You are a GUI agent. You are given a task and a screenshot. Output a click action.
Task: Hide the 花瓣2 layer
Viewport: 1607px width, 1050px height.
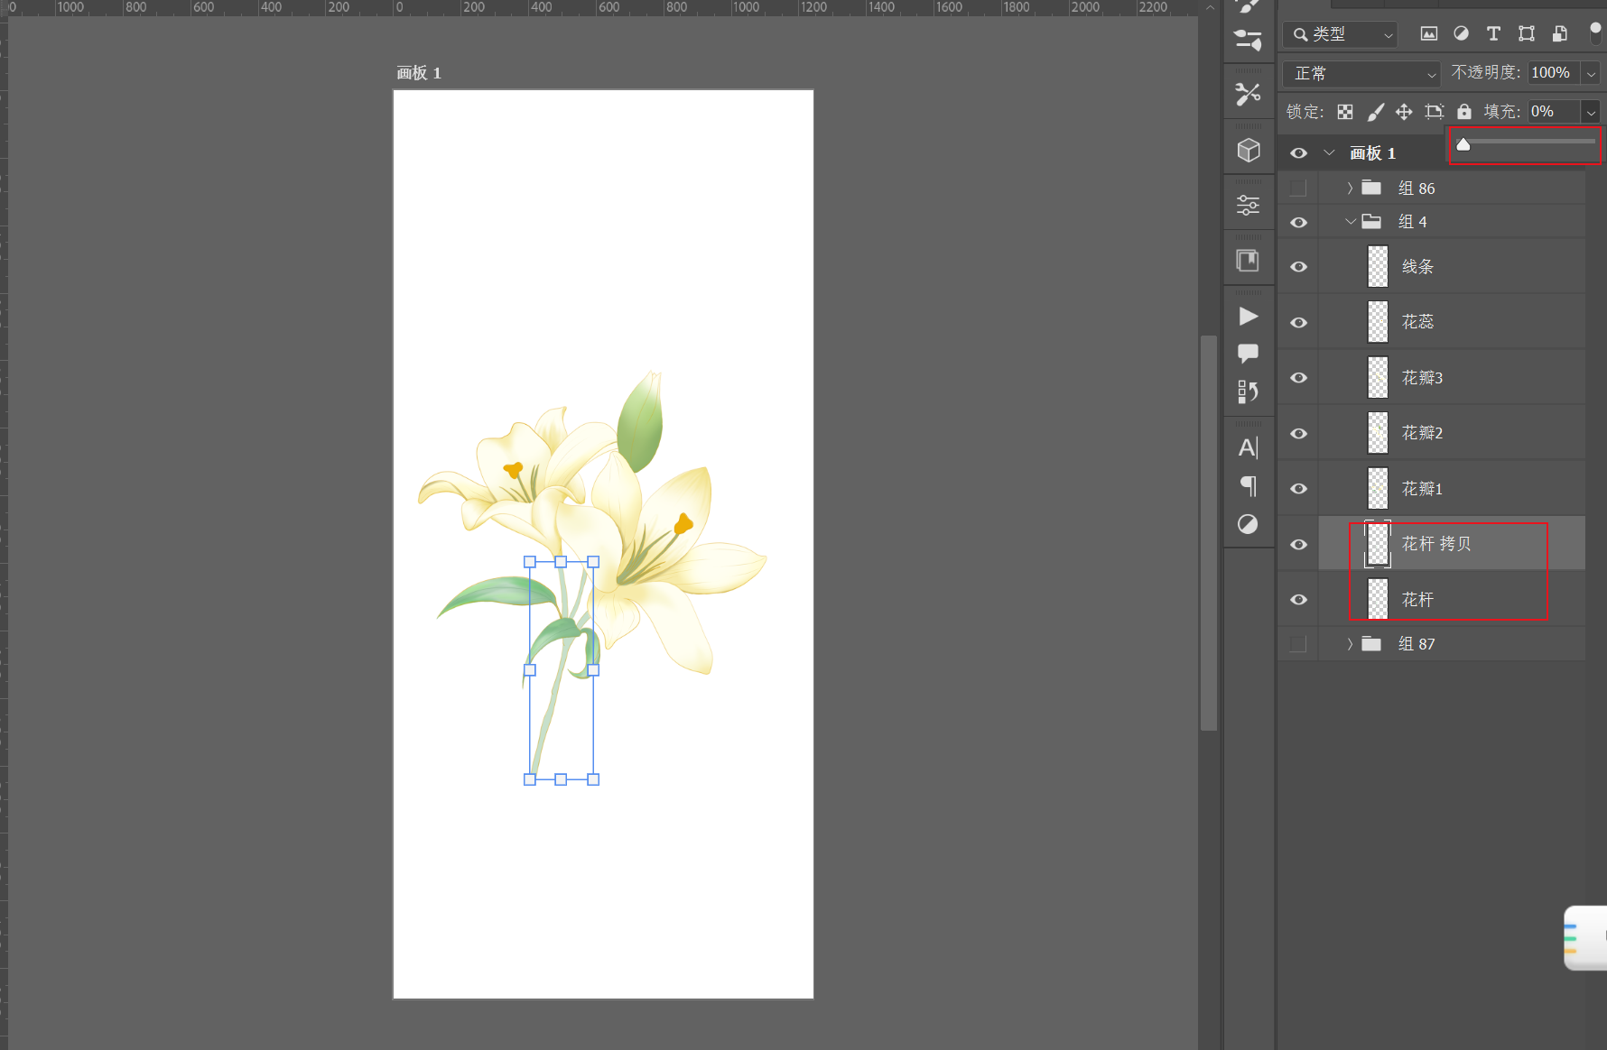pyautogui.click(x=1298, y=434)
